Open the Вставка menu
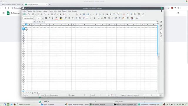The width and height of the screenshot is (188, 106). point(39,11)
